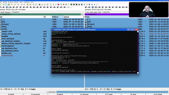Image resolution: width=169 pixels, height=95 pixels.
Task: Open the Kijelölés menu
Action: pyautogui.click(x=5, y=2)
